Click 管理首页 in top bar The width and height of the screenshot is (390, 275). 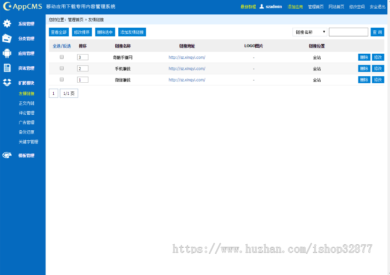[x=316, y=7]
